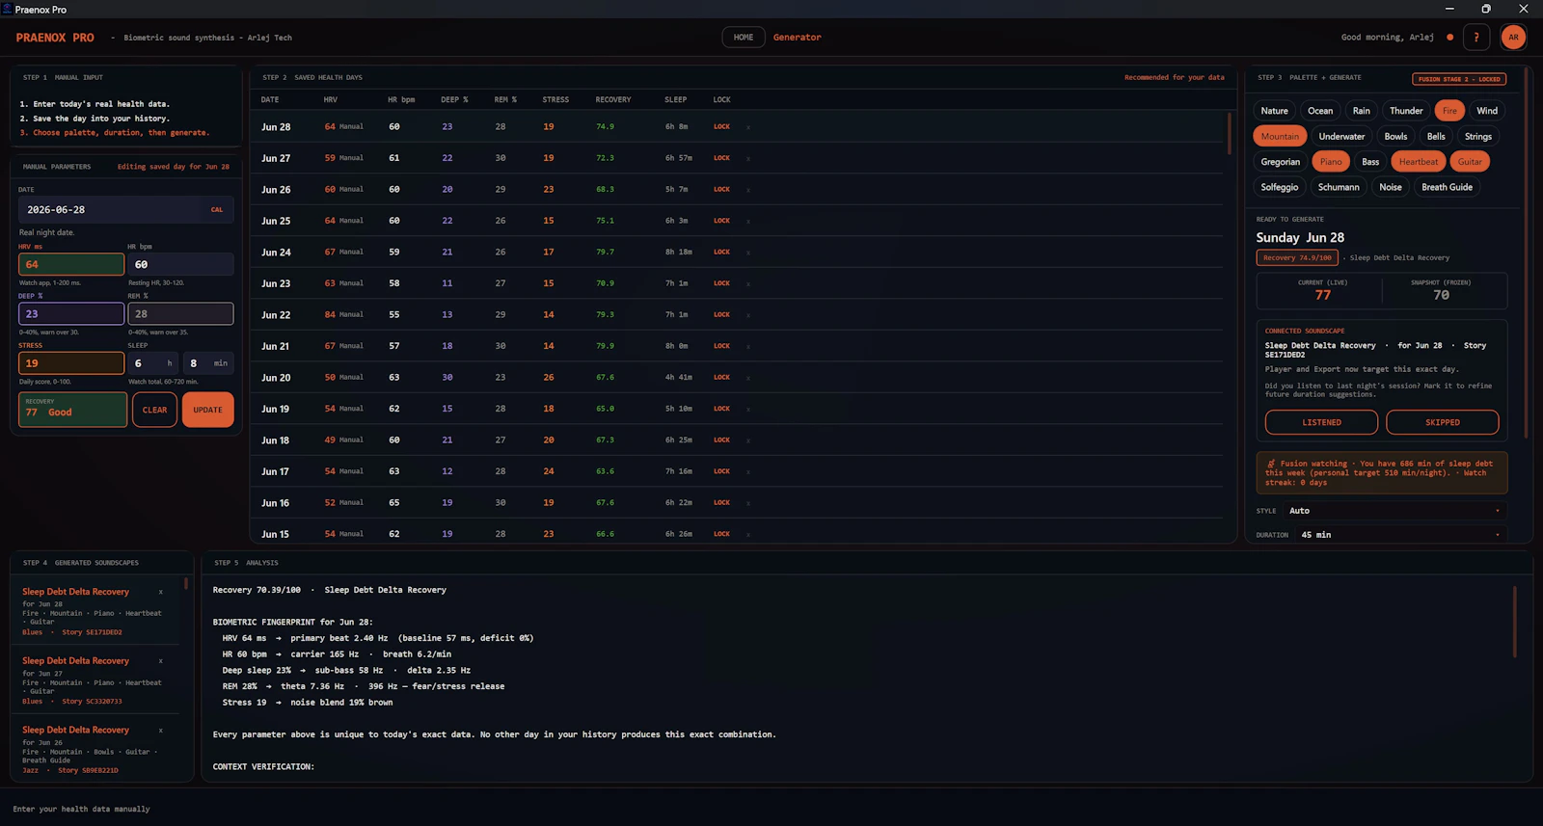Toggle the Bells palette chip
The image size is (1543, 826).
point(1436,137)
